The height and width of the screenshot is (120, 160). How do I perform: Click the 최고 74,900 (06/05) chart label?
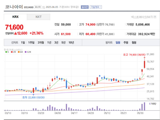coord(134,55)
